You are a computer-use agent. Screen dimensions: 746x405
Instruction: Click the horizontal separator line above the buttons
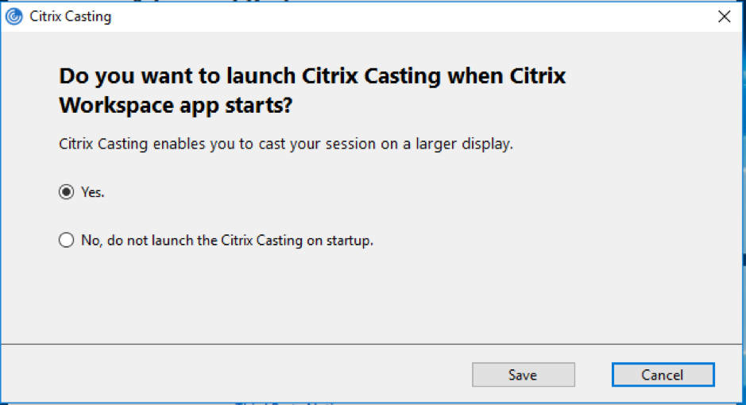pos(373,345)
